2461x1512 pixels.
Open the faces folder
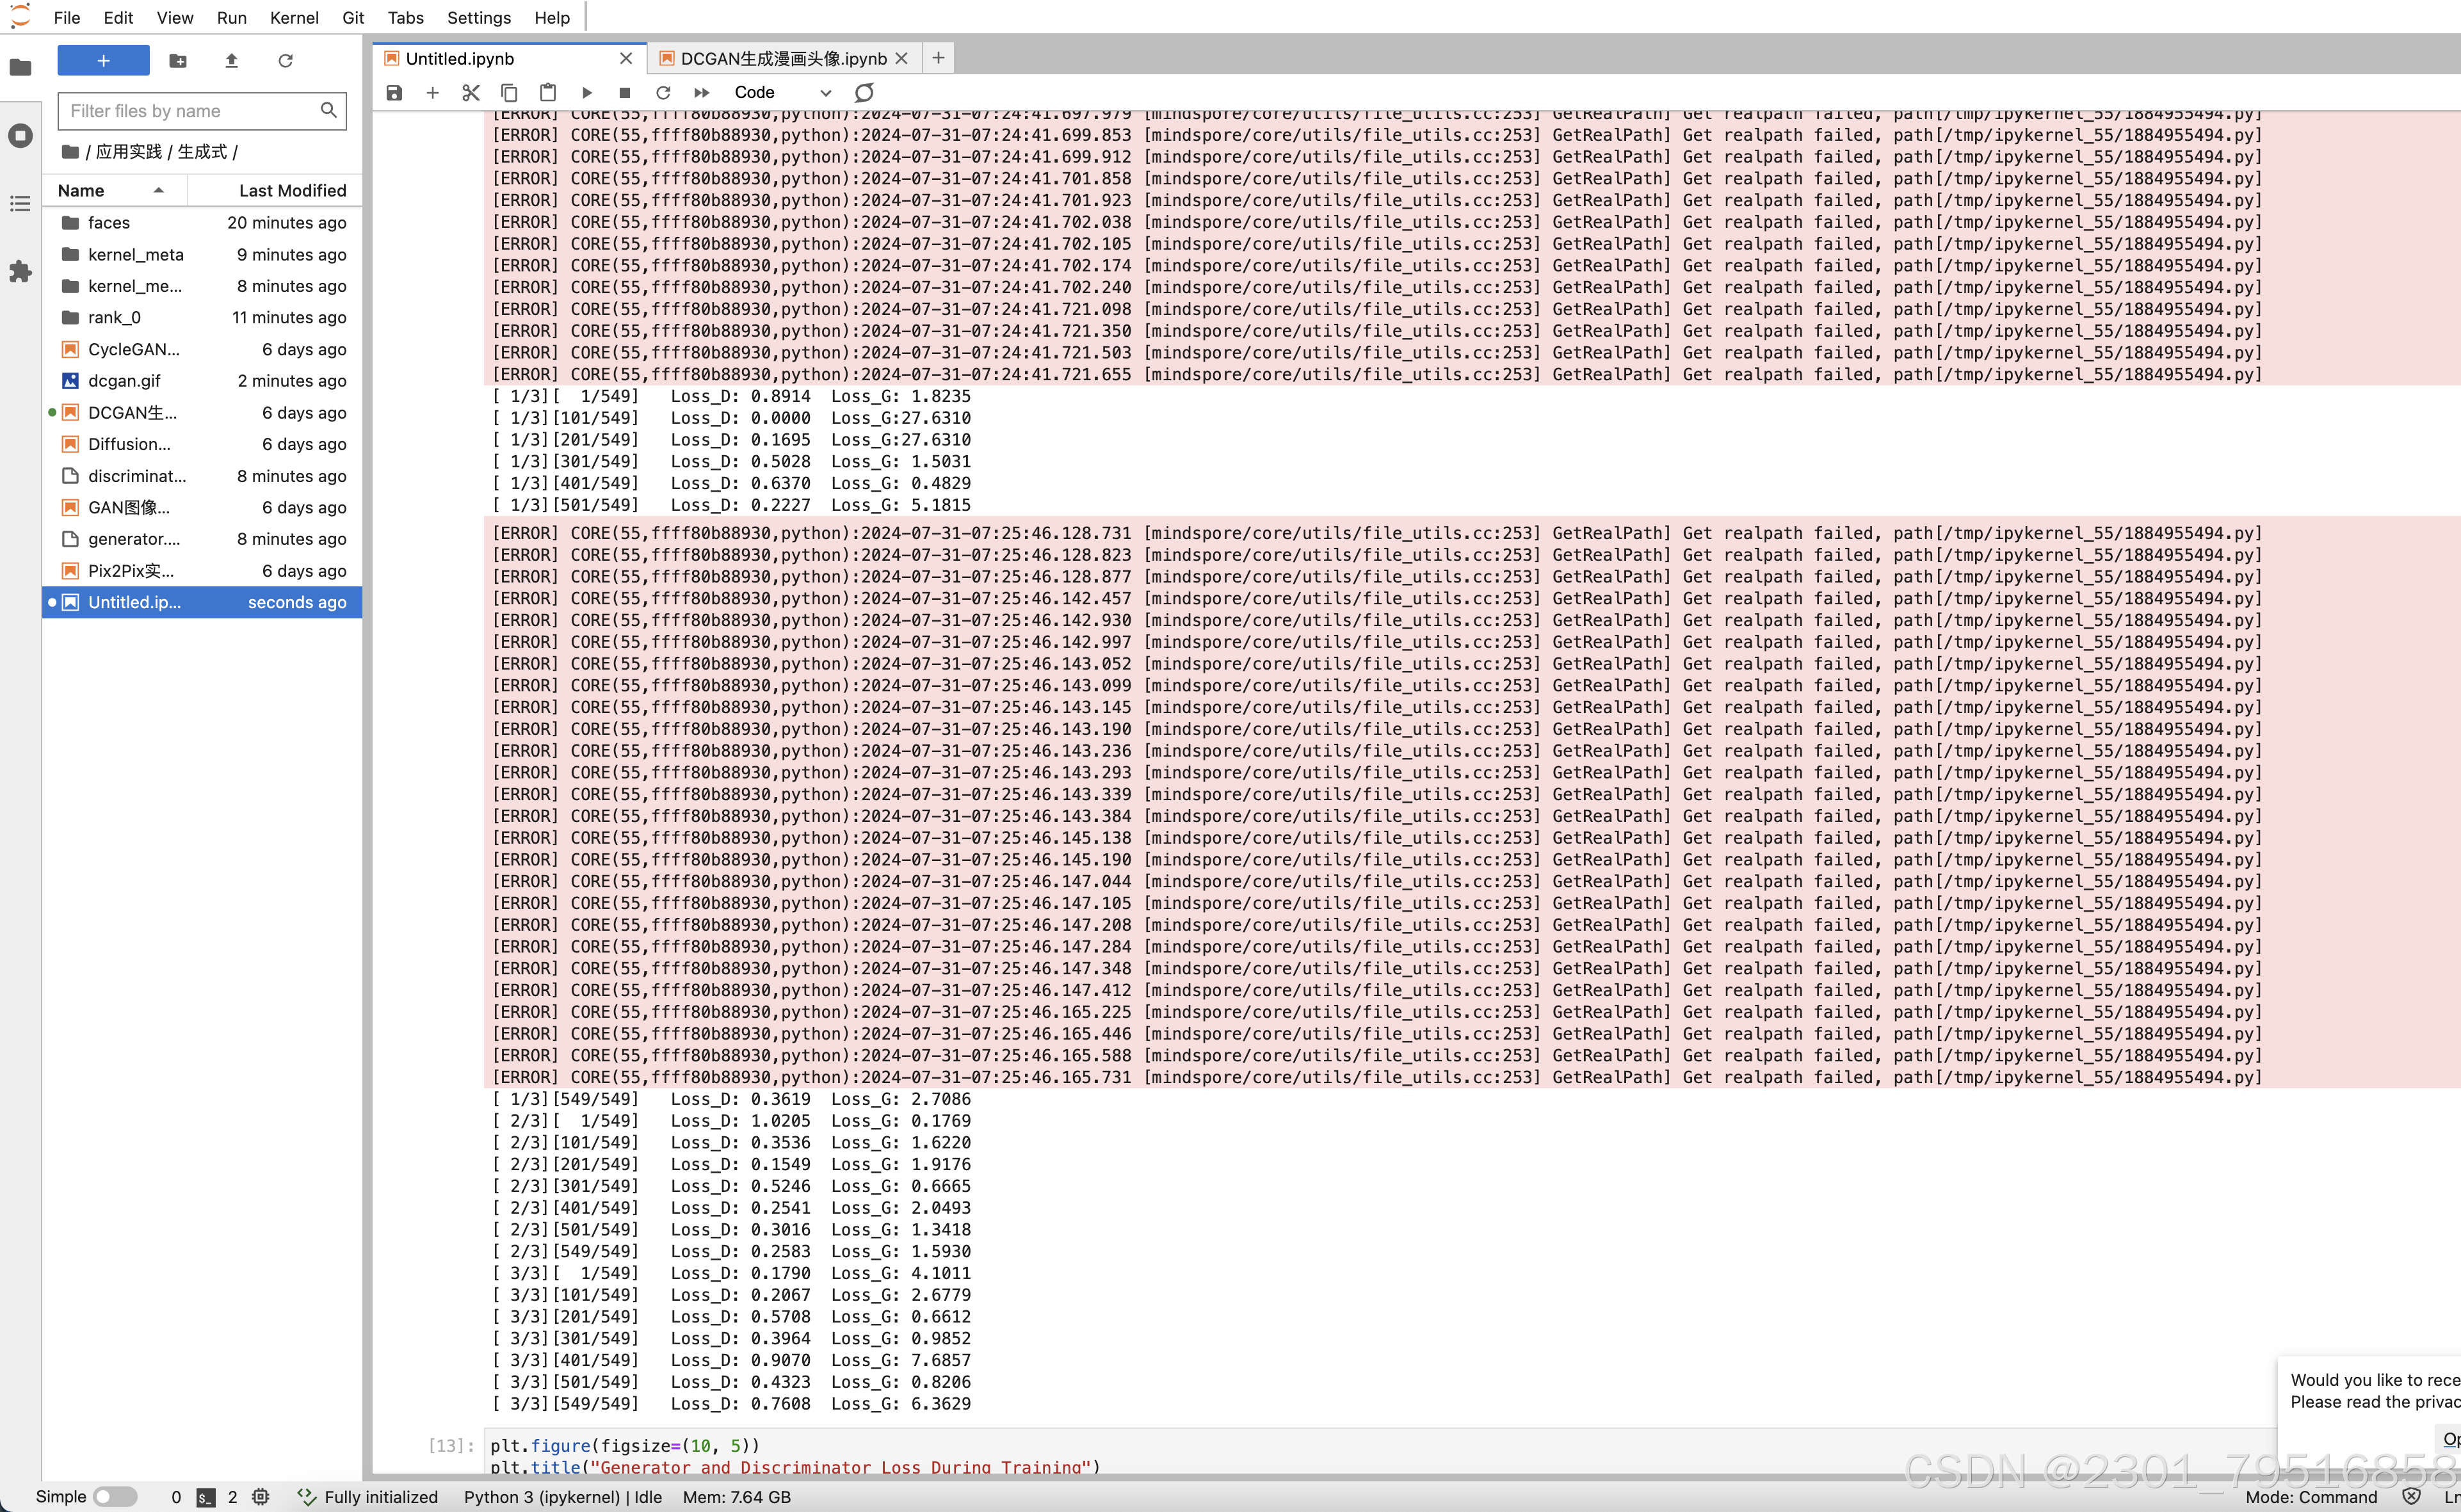tap(109, 222)
